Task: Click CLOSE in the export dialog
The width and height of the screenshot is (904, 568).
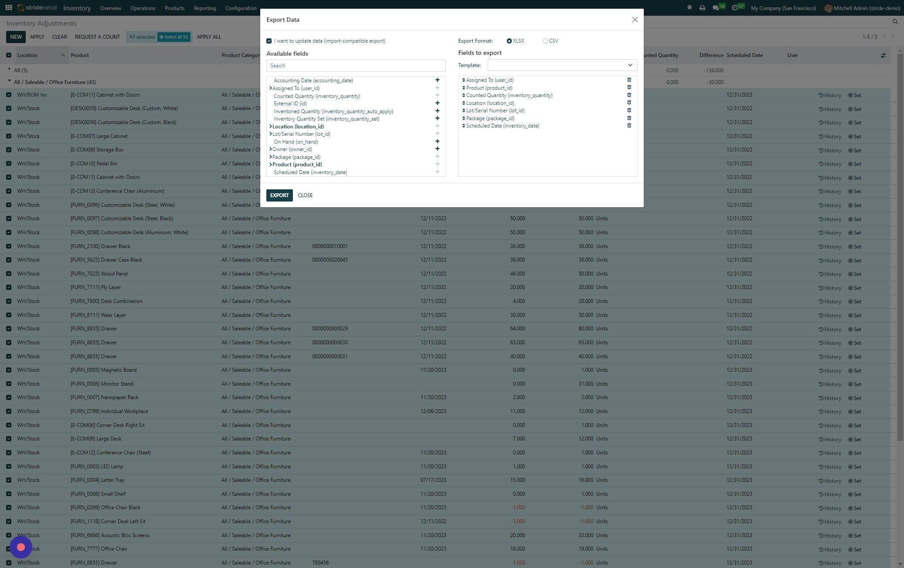Action: click(305, 195)
